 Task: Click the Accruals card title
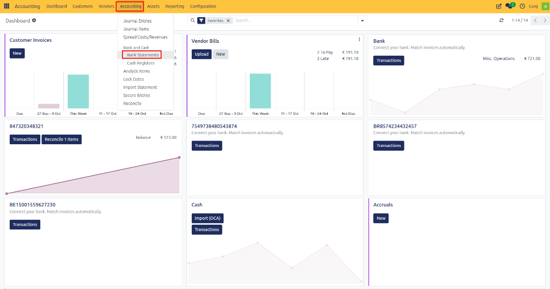click(383, 205)
